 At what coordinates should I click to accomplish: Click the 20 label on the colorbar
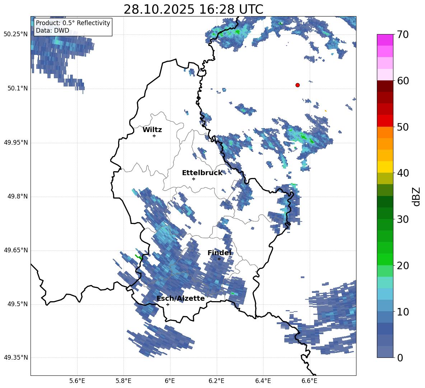403,266
